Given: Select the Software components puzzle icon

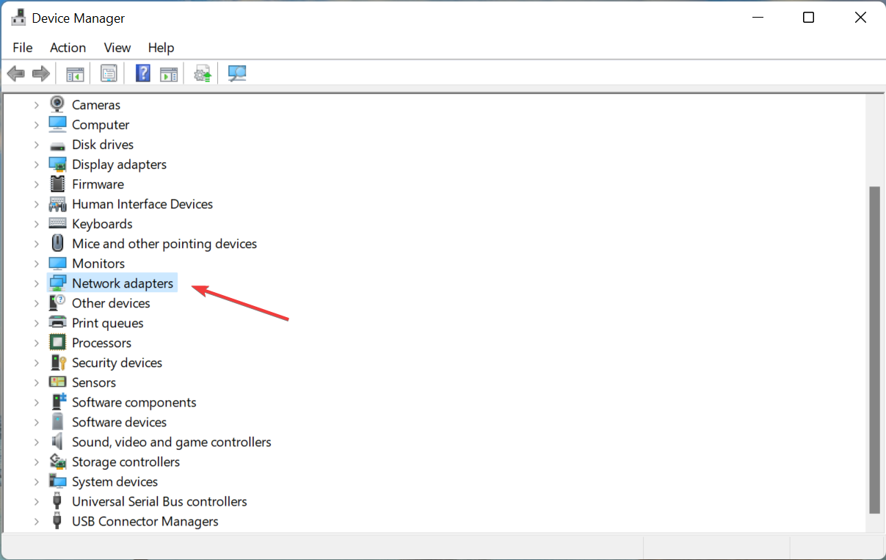Looking at the screenshot, I should tap(59, 401).
